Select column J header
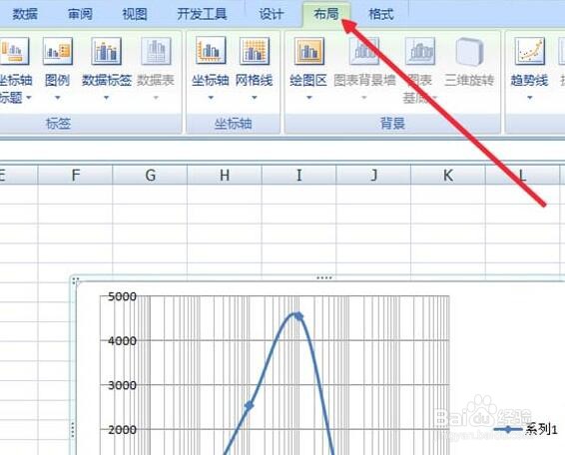The image size is (565, 455). pyautogui.click(x=373, y=175)
